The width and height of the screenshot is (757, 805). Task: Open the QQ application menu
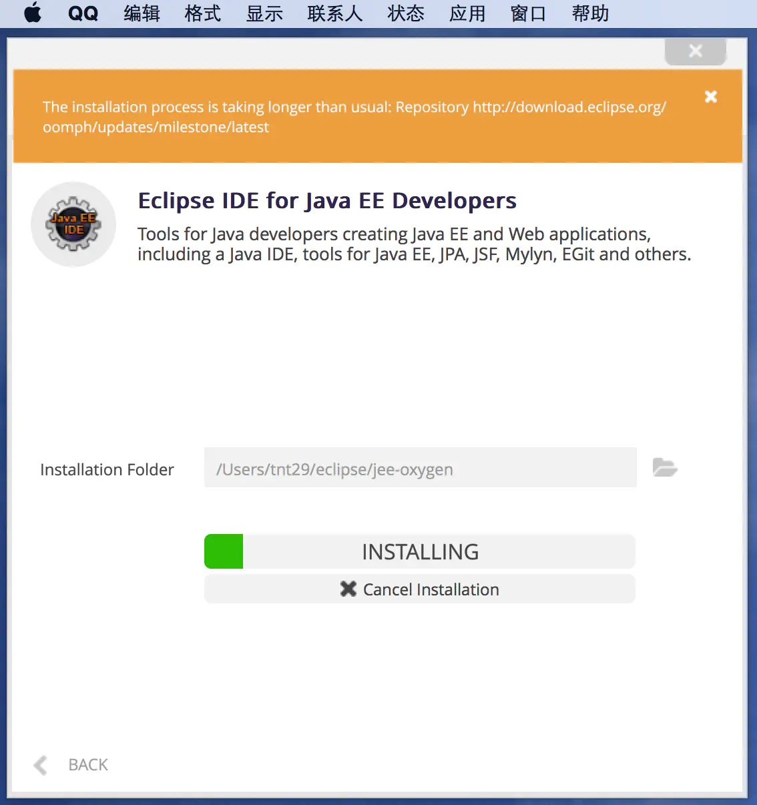(x=83, y=13)
